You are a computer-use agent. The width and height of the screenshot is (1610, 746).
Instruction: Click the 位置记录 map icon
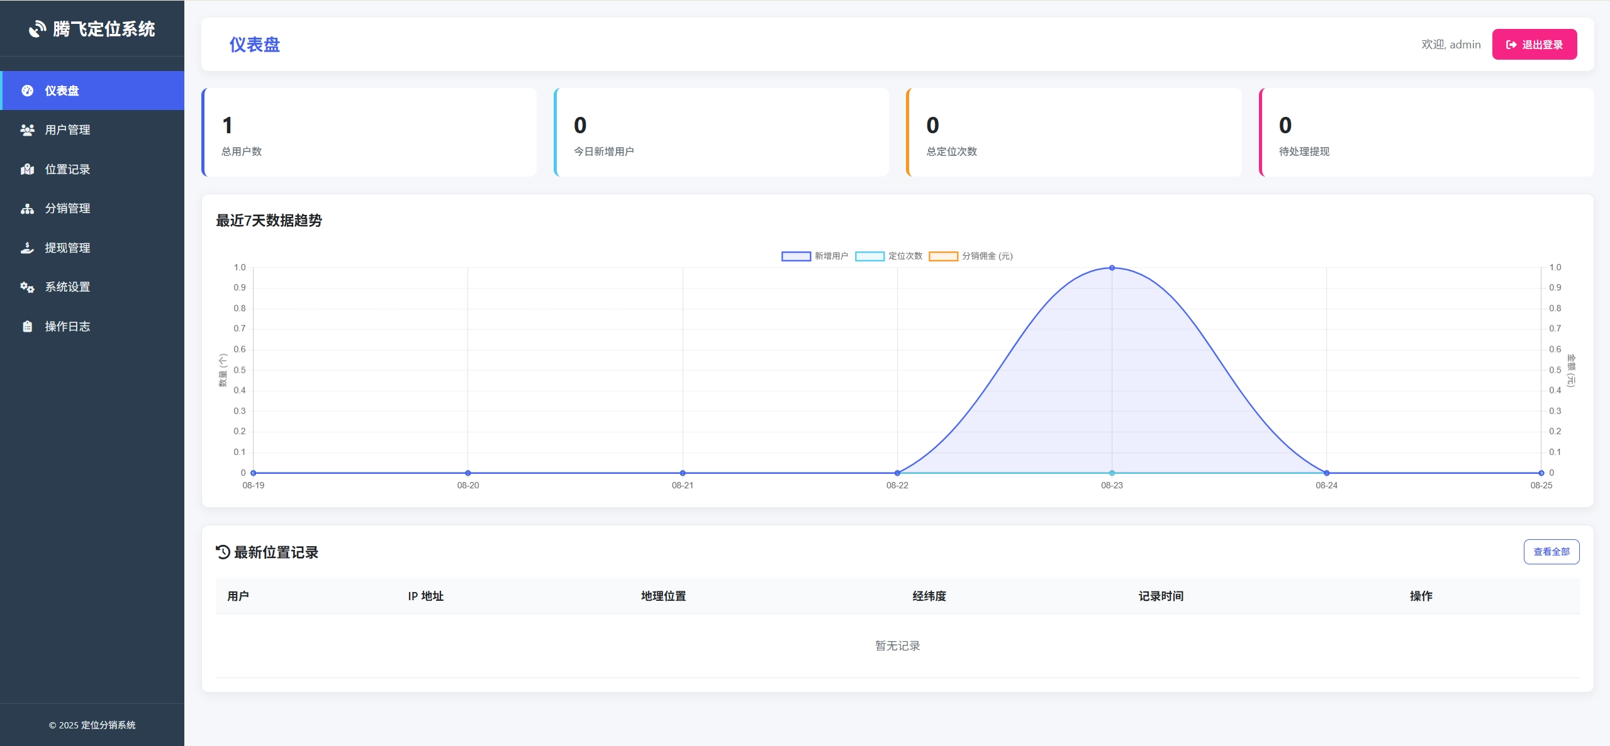coord(27,169)
